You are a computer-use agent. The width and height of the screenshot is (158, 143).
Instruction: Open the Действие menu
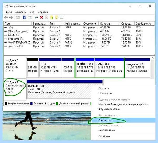click(x=21, y=12)
